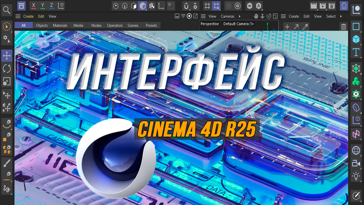The image size is (364, 205).
Task: Toggle maximize viewport panel icon
Action: point(275,16)
